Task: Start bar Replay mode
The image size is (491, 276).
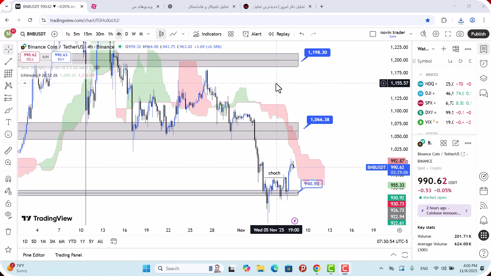Action: pyautogui.click(x=279, y=34)
